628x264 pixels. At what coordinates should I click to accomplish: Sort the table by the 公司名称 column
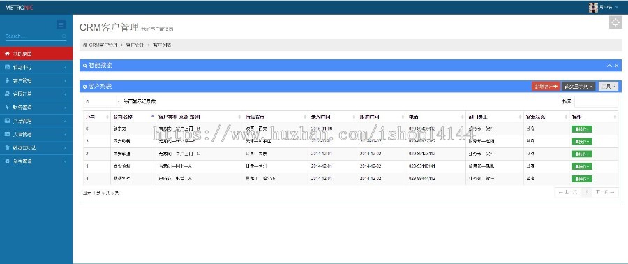pyautogui.click(x=133, y=117)
